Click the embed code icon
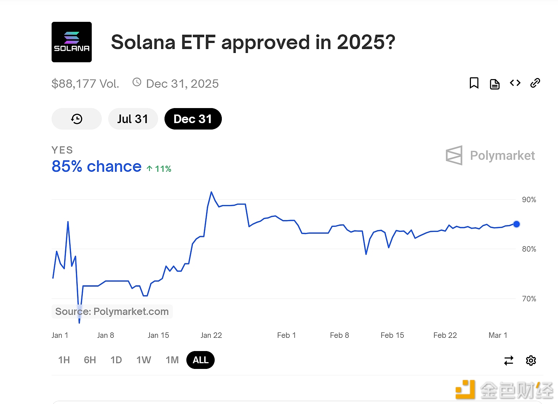This screenshot has width=558, height=404. (x=515, y=83)
